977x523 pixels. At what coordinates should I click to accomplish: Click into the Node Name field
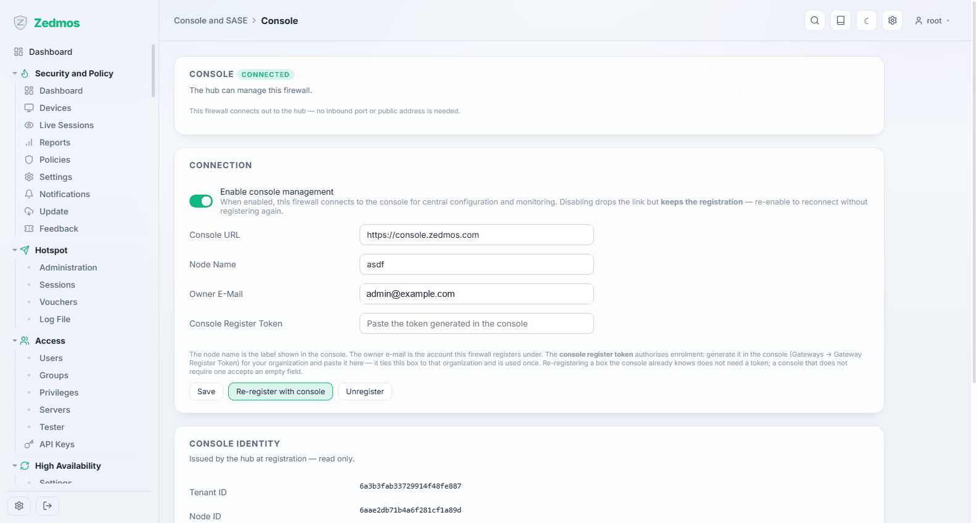(477, 264)
